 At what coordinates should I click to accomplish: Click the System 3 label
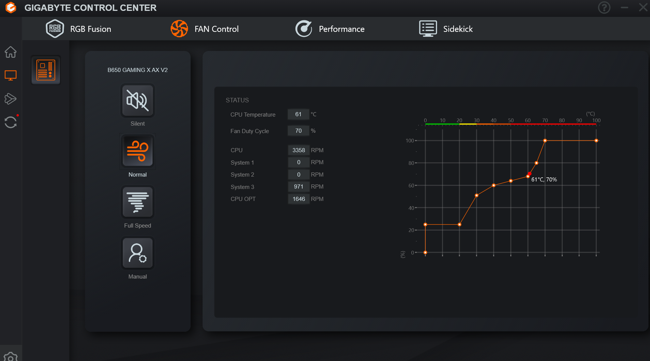pyautogui.click(x=242, y=187)
